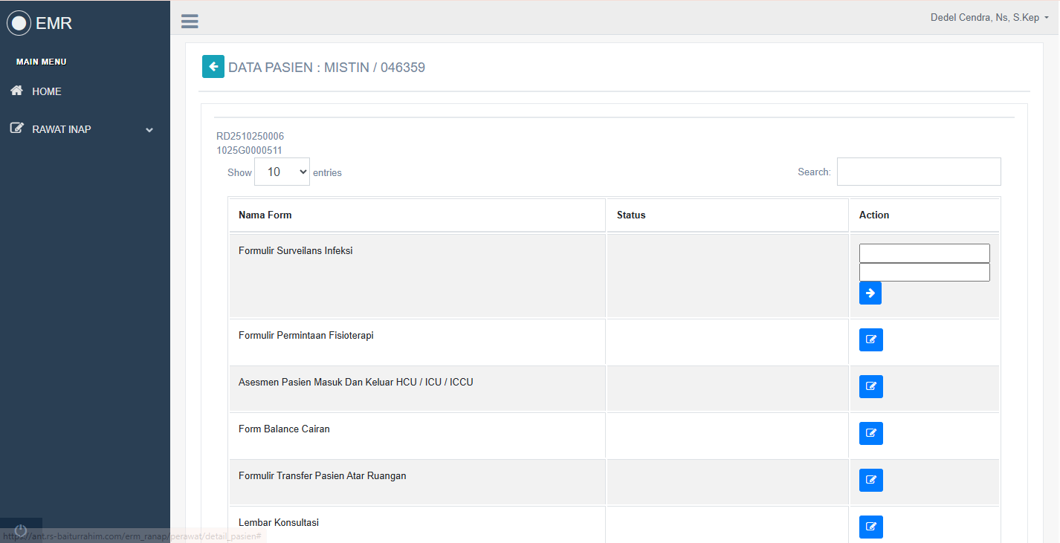
Task: Open edit icon for Asesmen Pasien HCU/ICU/ICCU
Action: pyautogui.click(x=870, y=386)
